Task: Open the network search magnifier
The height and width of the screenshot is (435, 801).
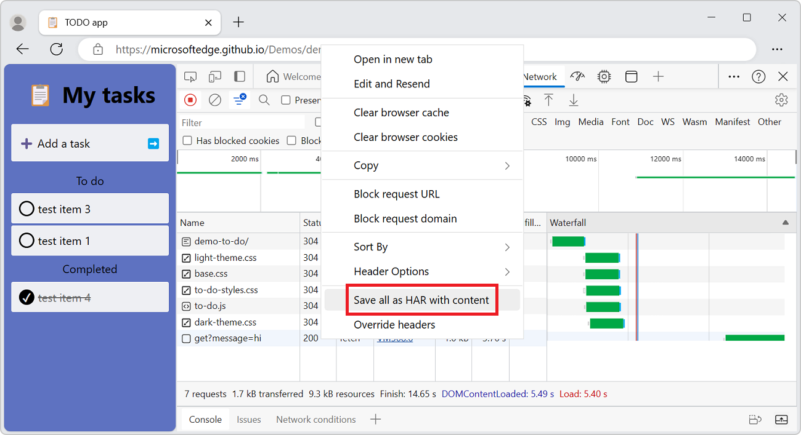Action: (x=264, y=100)
